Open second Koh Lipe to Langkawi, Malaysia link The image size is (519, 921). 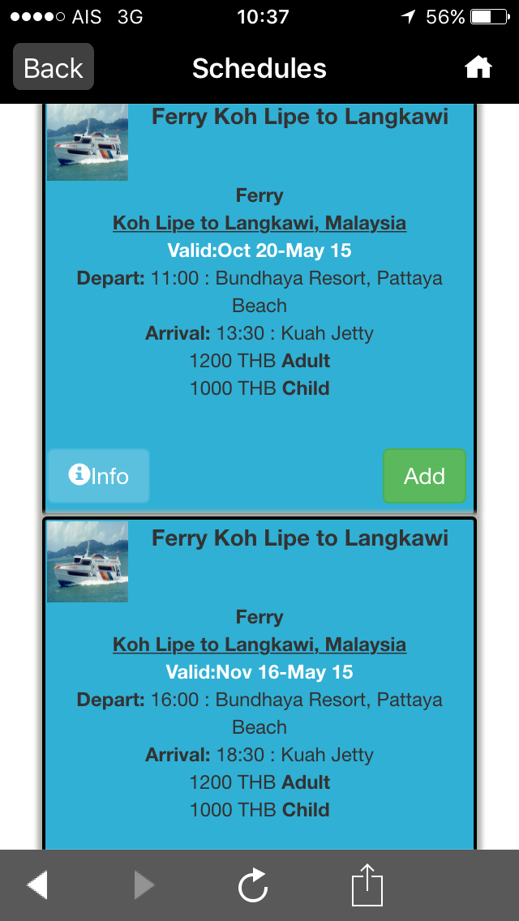tap(259, 645)
